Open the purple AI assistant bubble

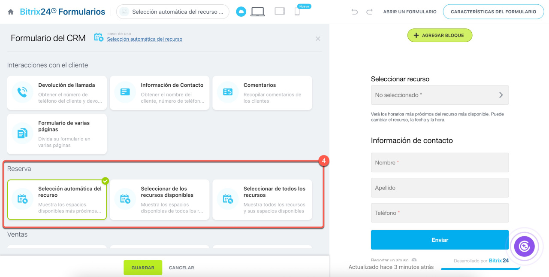(525, 247)
